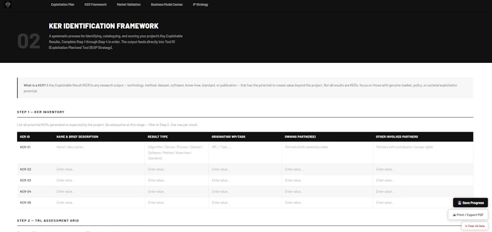Click Name & Brief Description column header
492x232 pixels.
click(x=77, y=137)
